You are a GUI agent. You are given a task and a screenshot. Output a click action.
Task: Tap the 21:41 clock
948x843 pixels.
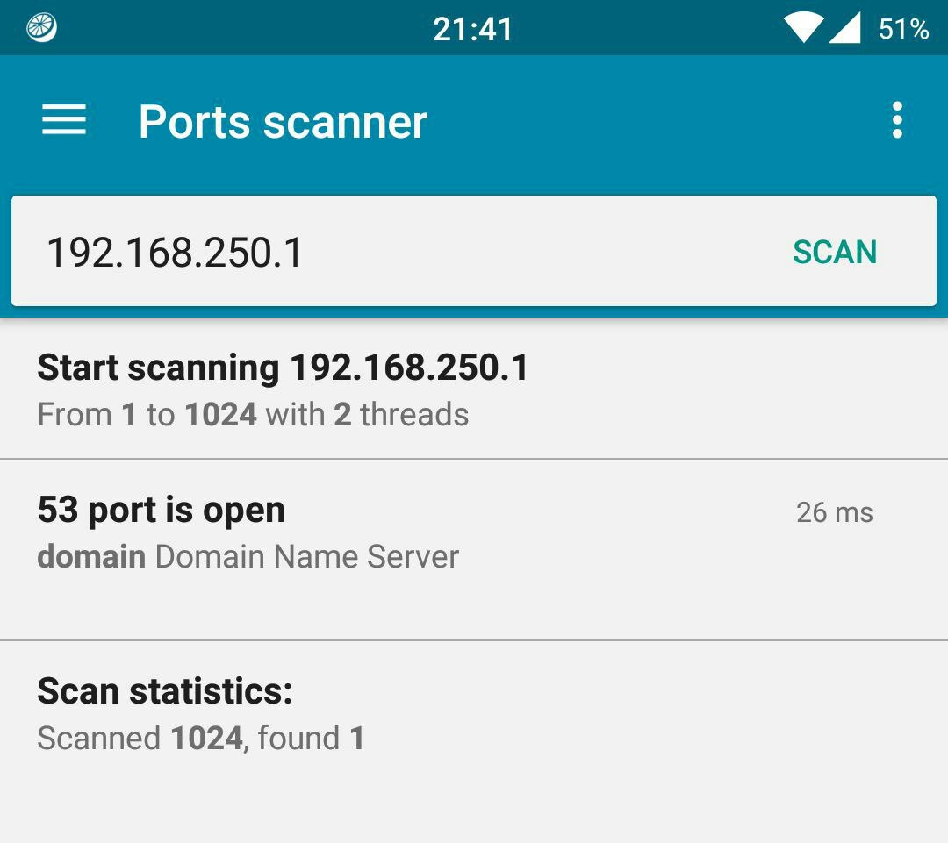click(x=473, y=29)
